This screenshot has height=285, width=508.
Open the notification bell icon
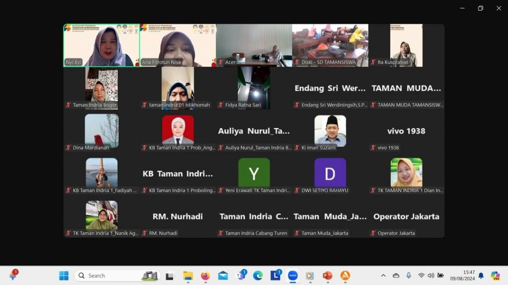coord(481,276)
